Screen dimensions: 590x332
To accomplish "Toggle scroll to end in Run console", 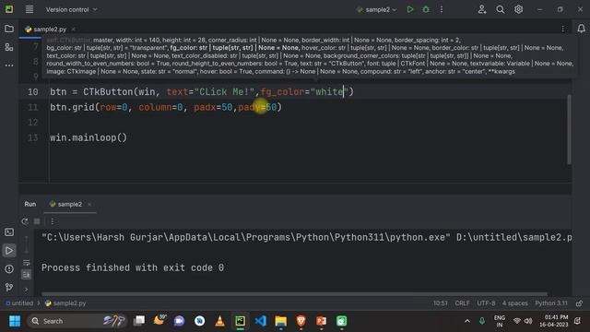I will [26, 275].
